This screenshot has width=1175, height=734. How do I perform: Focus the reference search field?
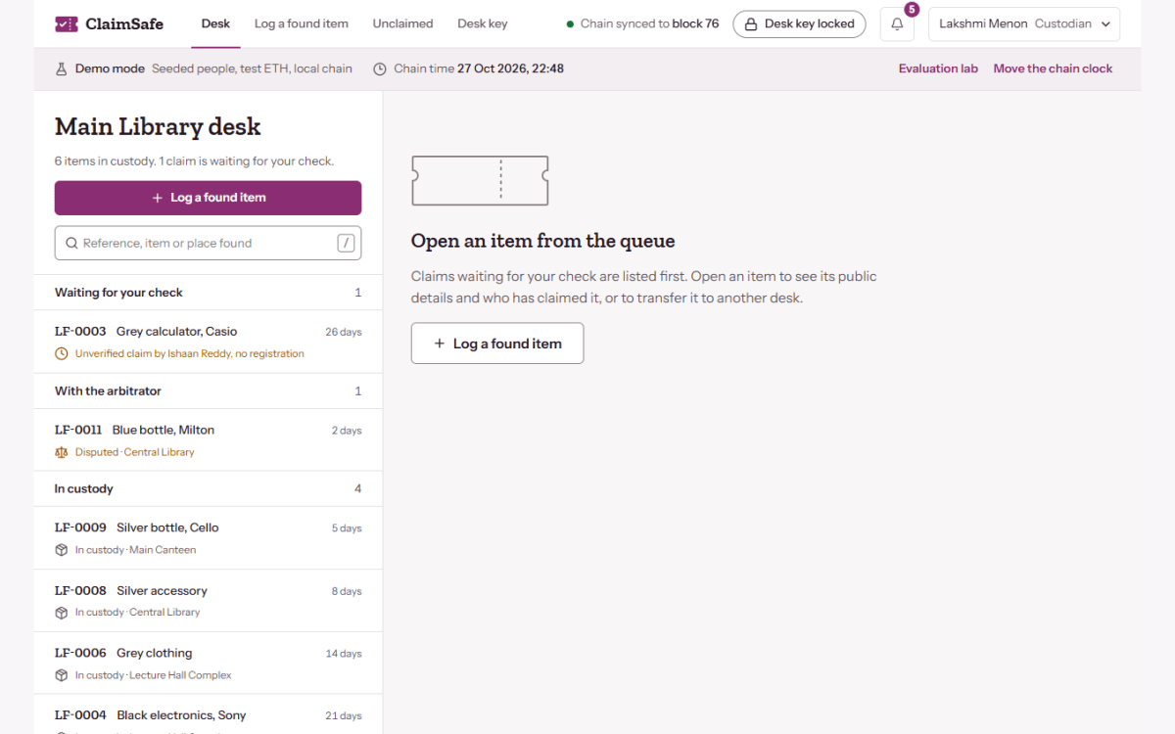pos(208,243)
